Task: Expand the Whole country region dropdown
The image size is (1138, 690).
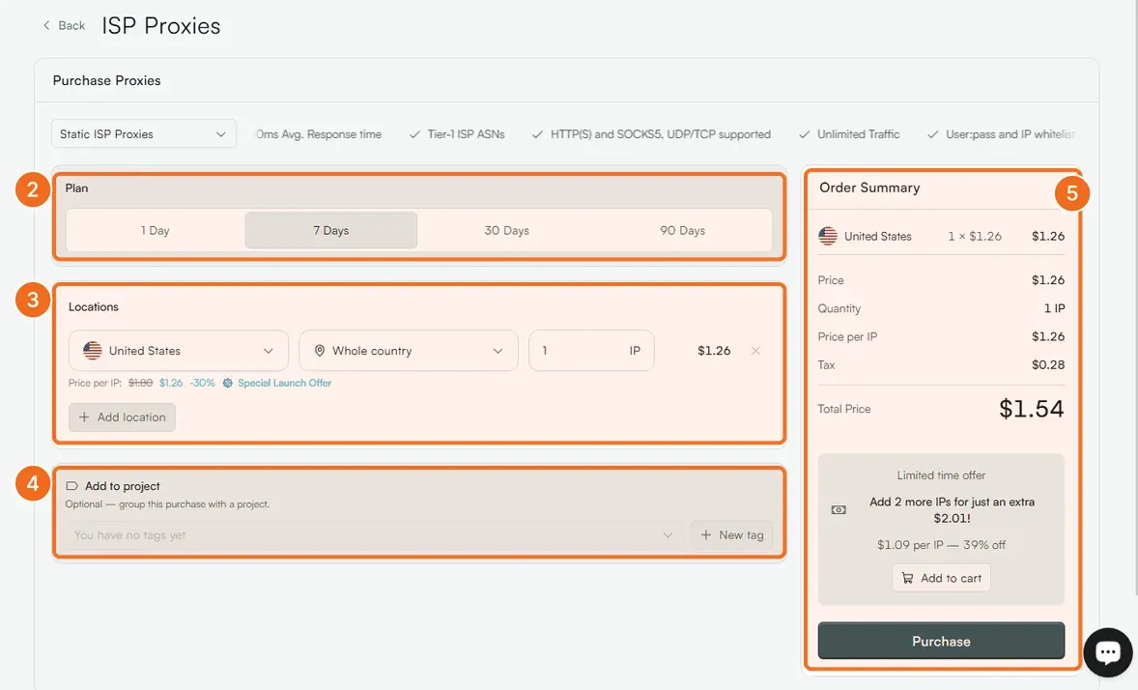Action: pyautogui.click(x=409, y=351)
